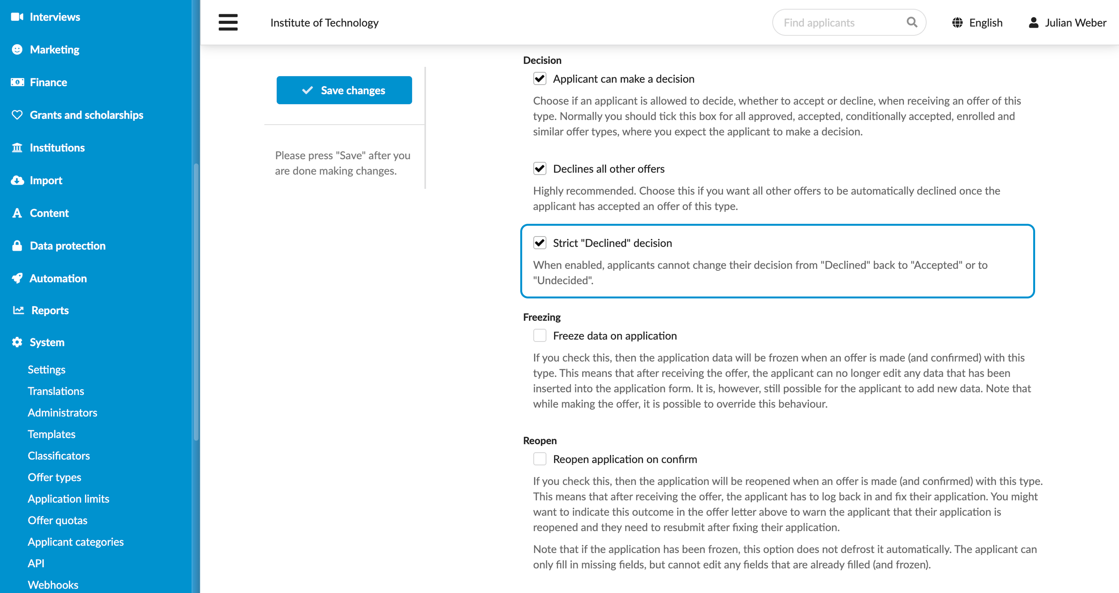The height and width of the screenshot is (593, 1119).
Task: Click the Interviews camera icon
Action: [17, 17]
